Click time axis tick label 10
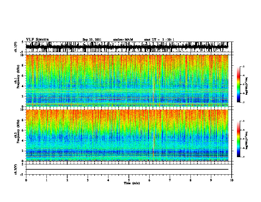The height and width of the screenshot is (202, 261). click(x=232, y=180)
